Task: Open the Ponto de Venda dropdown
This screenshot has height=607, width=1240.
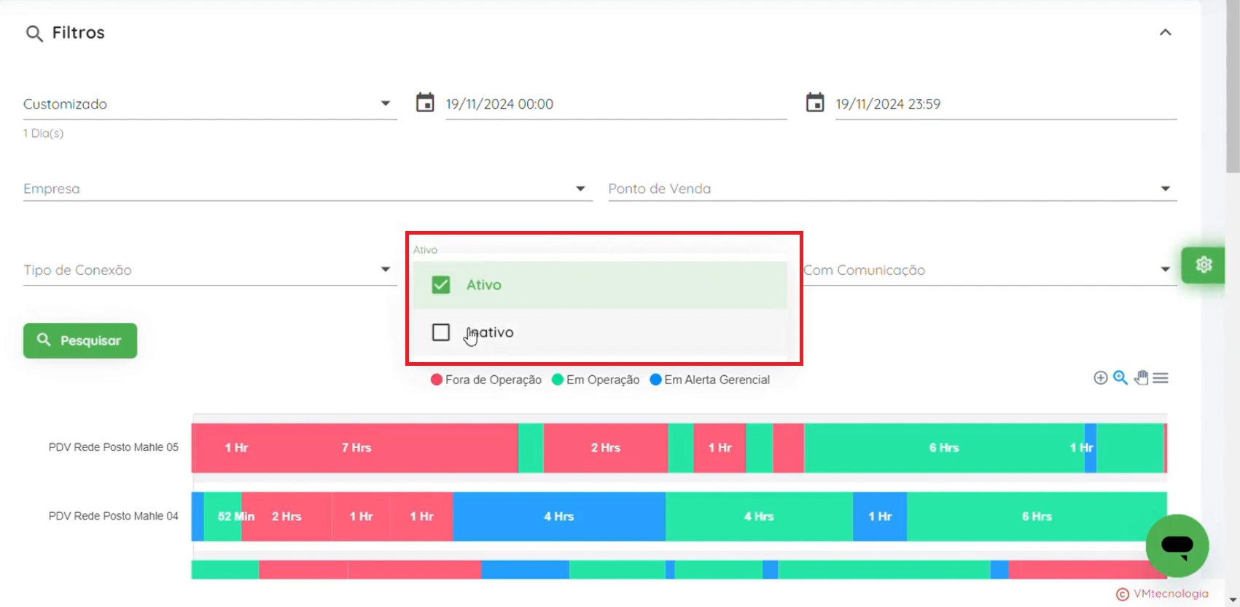Action: (x=892, y=189)
